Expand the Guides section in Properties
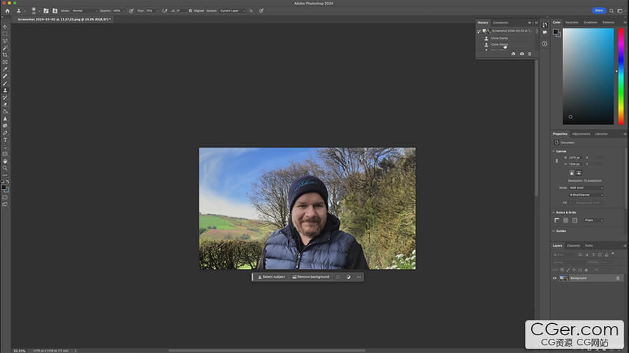The width and height of the screenshot is (629, 353). pyautogui.click(x=554, y=231)
